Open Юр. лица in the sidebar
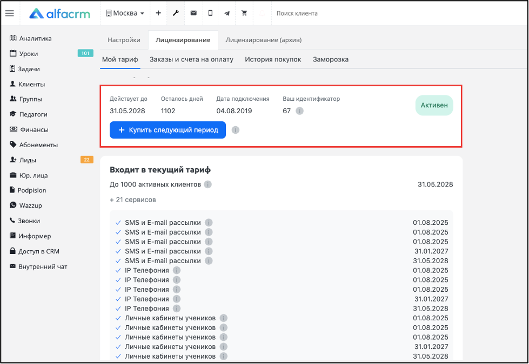This screenshot has width=529, height=364. coord(34,175)
